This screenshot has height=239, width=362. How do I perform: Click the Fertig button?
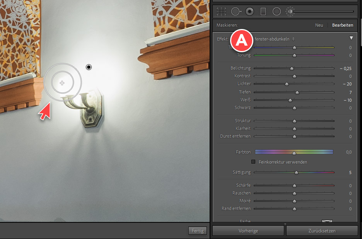(197, 231)
